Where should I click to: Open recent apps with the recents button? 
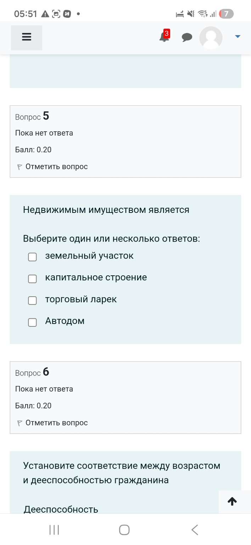coord(54,529)
